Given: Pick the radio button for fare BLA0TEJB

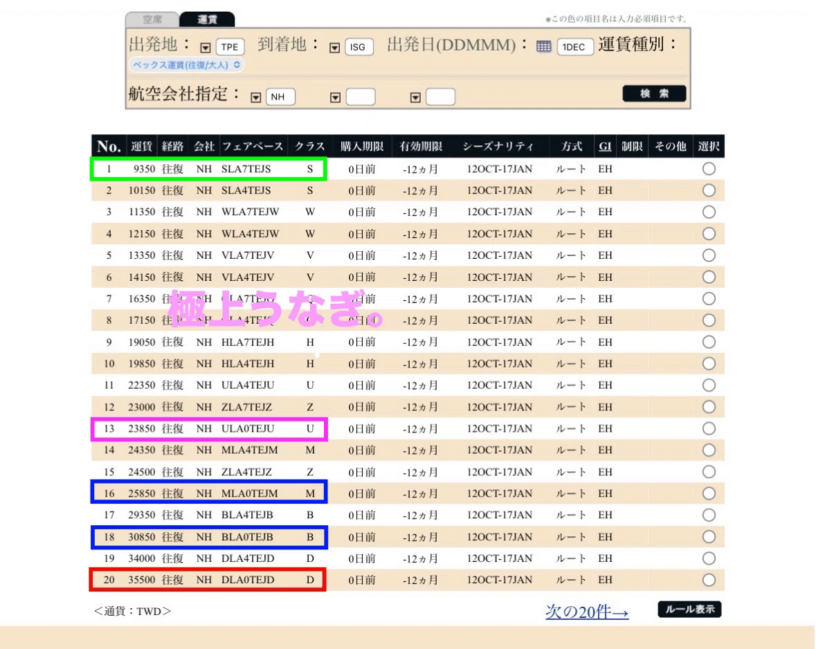Looking at the screenshot, I should coord(709,536).
